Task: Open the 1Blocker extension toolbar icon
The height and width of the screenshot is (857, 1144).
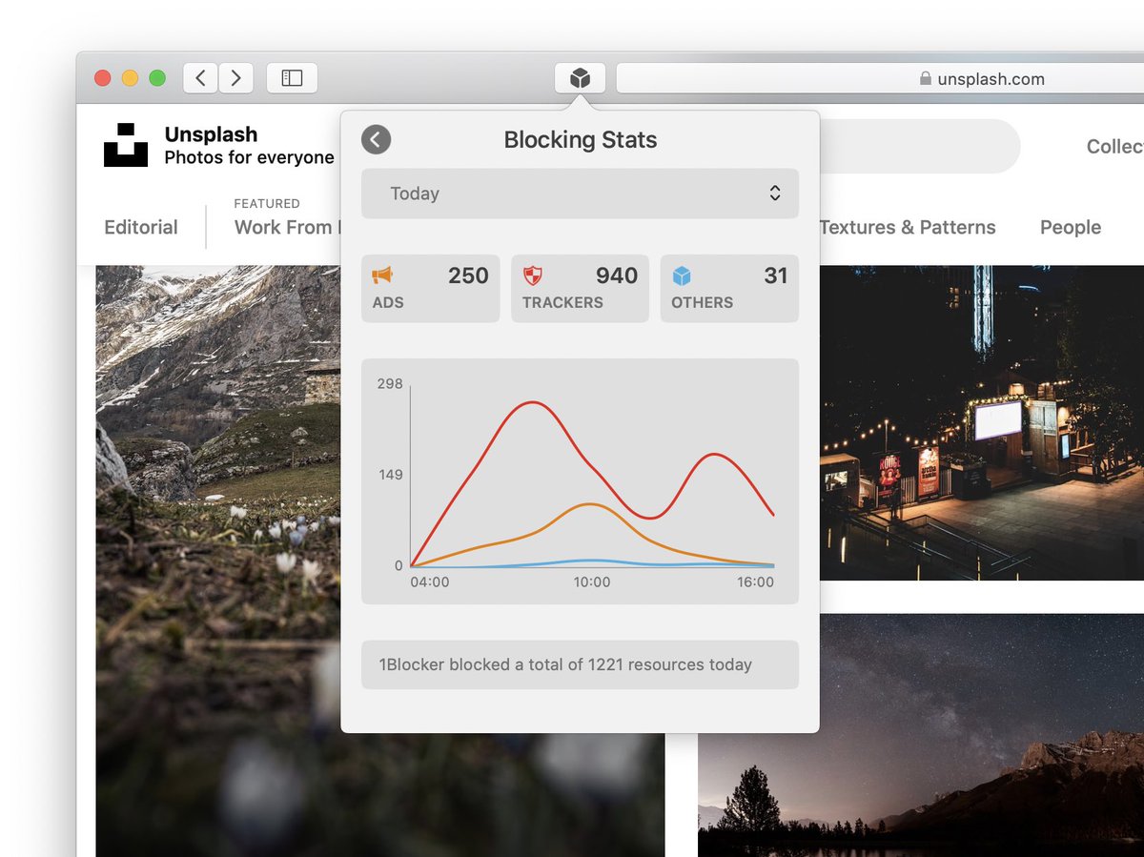Action: pos(580,78)
